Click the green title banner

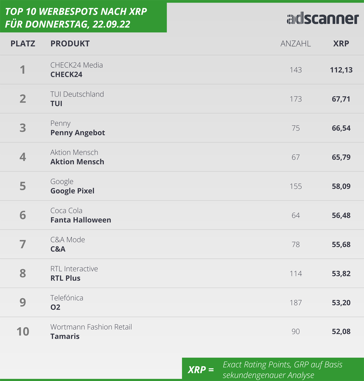click(x=83, y=18)
